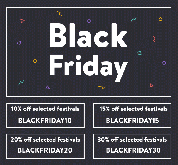Choose the BLACKFRIDAY20 promo code
This screenshot has width=178, height=165.
(45, 150)
